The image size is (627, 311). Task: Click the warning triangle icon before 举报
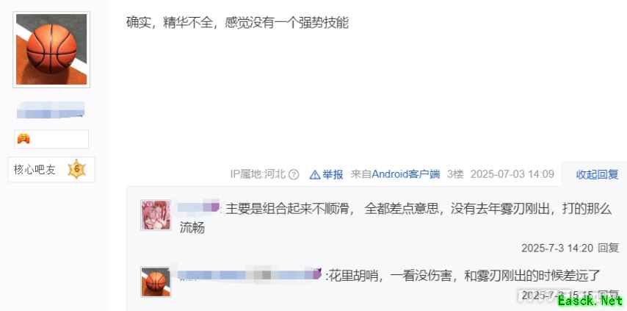click(315, 174)
